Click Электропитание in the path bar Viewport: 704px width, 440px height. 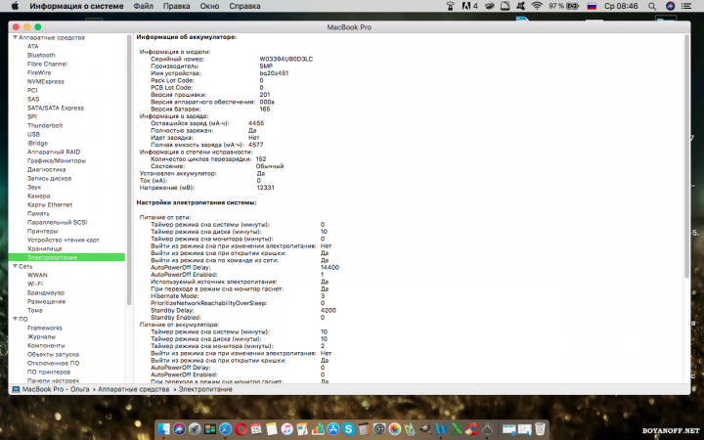coord(205,389)
